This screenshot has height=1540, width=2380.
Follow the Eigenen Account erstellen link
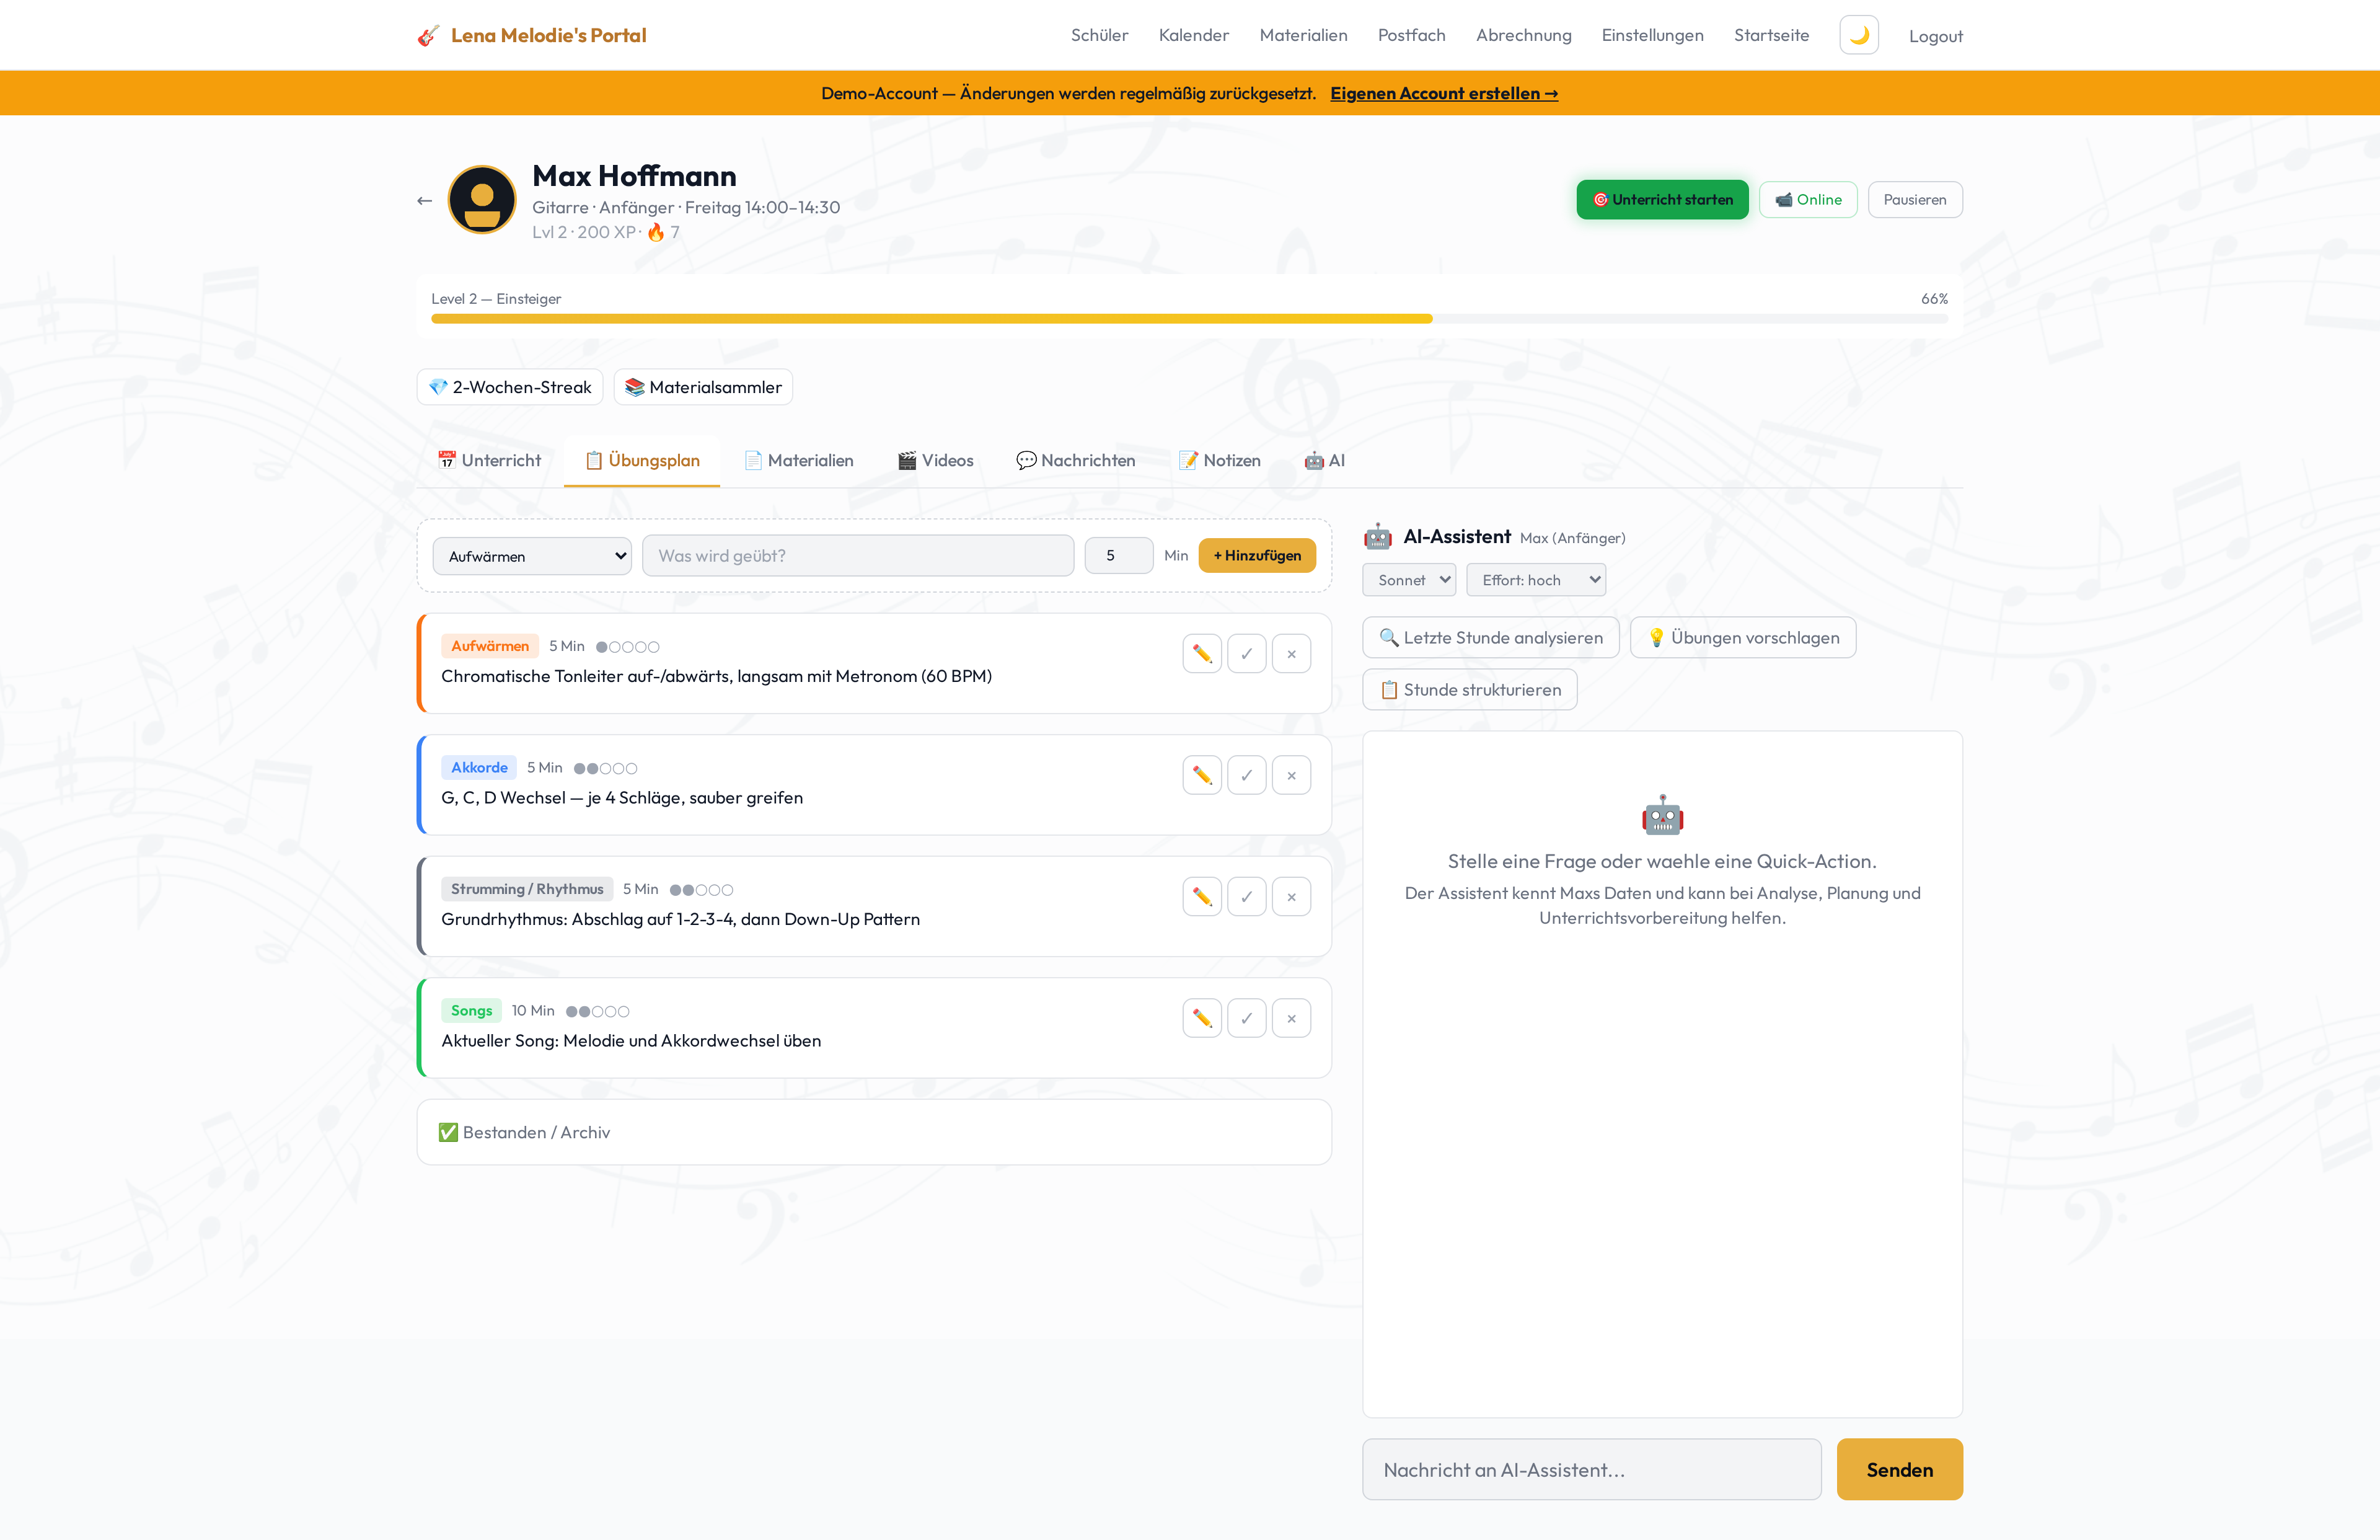[x=1443, y=93]
